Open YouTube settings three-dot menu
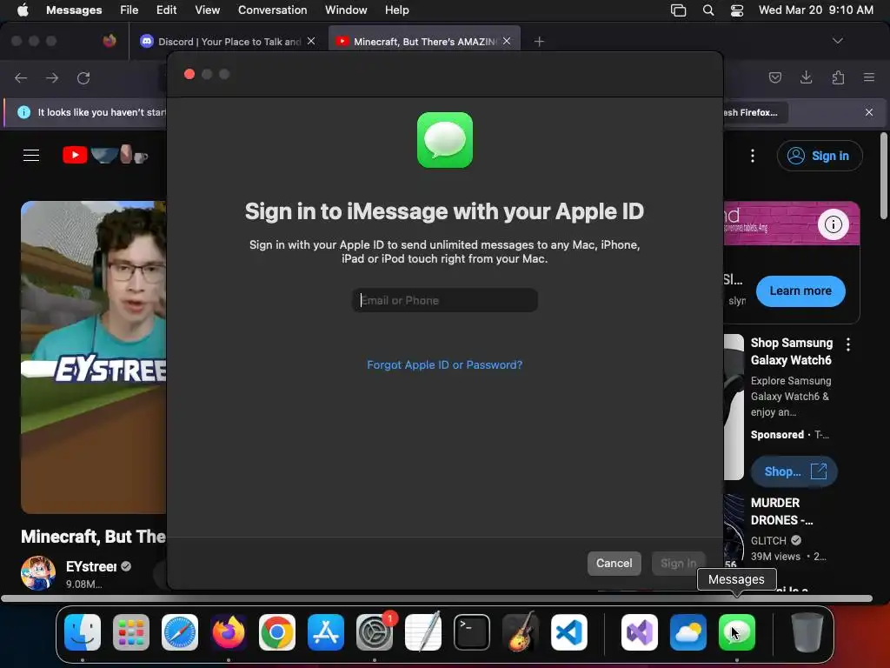This screenshot has width=890, height=668. 753,156
